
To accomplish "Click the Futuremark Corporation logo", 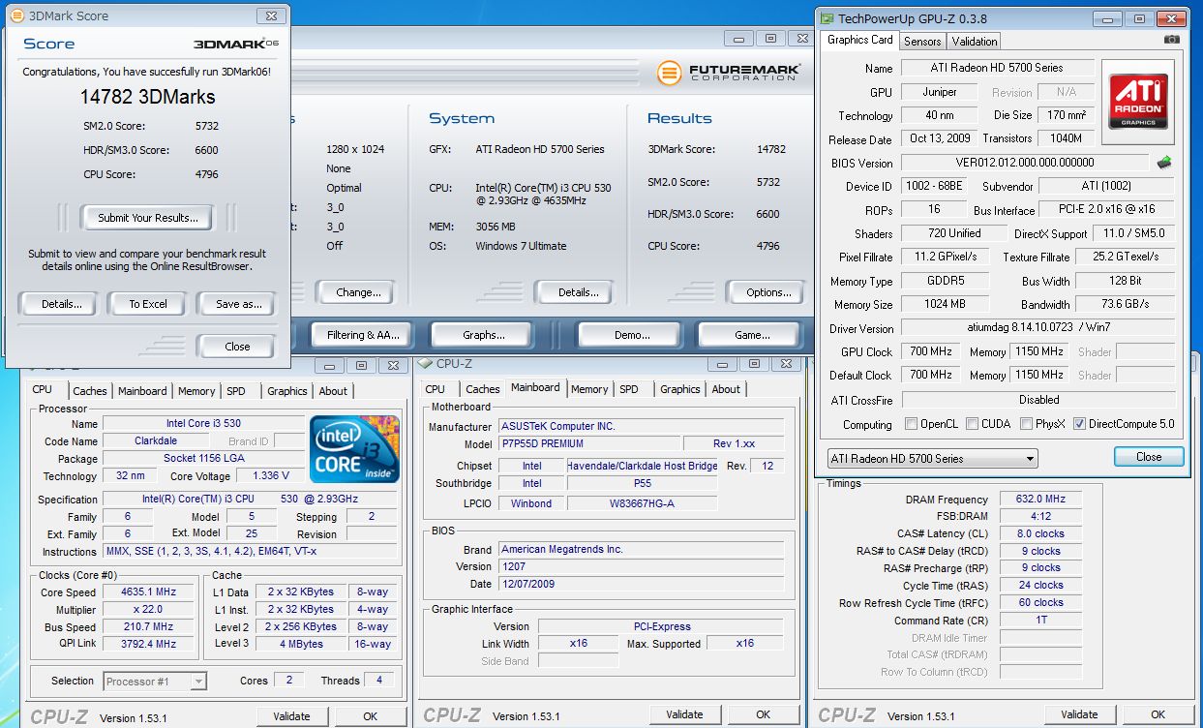I will pyautogui.click(x=728, y=73).
